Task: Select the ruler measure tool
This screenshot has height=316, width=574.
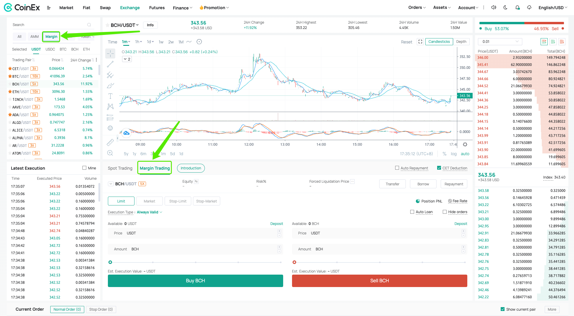Action: click(x=110, y=142)
